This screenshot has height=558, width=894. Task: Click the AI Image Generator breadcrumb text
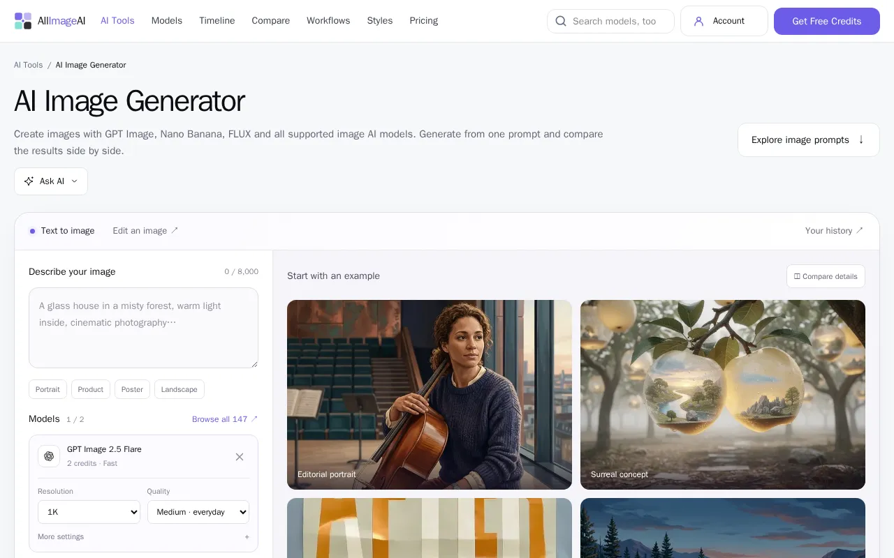(91, 65)
